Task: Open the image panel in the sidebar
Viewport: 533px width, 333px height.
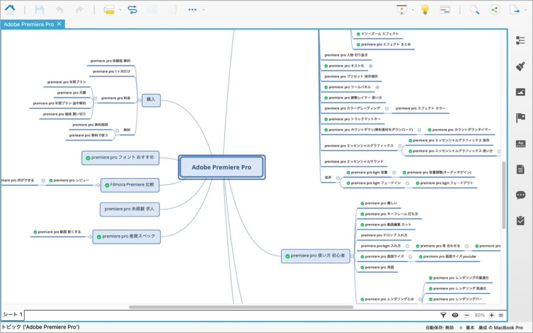Action: pyautogui.click(x=521, y=92)
